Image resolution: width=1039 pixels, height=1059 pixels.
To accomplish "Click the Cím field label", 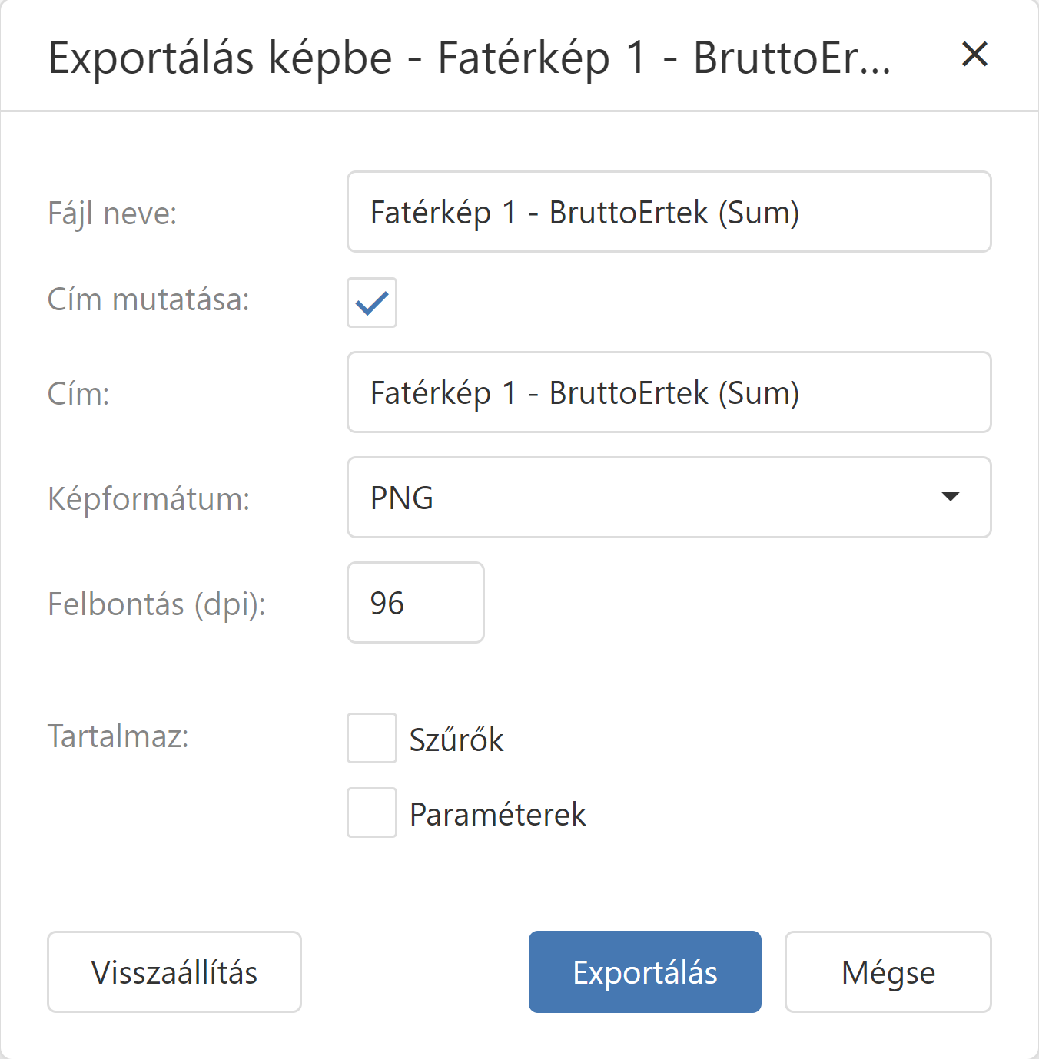I will coord(78,394).
